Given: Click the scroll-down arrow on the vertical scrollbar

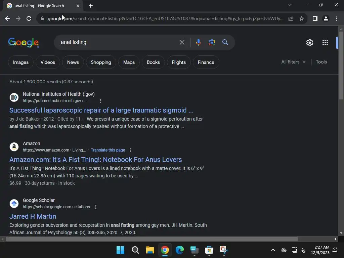Looking at the screenshot, I should pyautogui.click(x=341, y=233).
